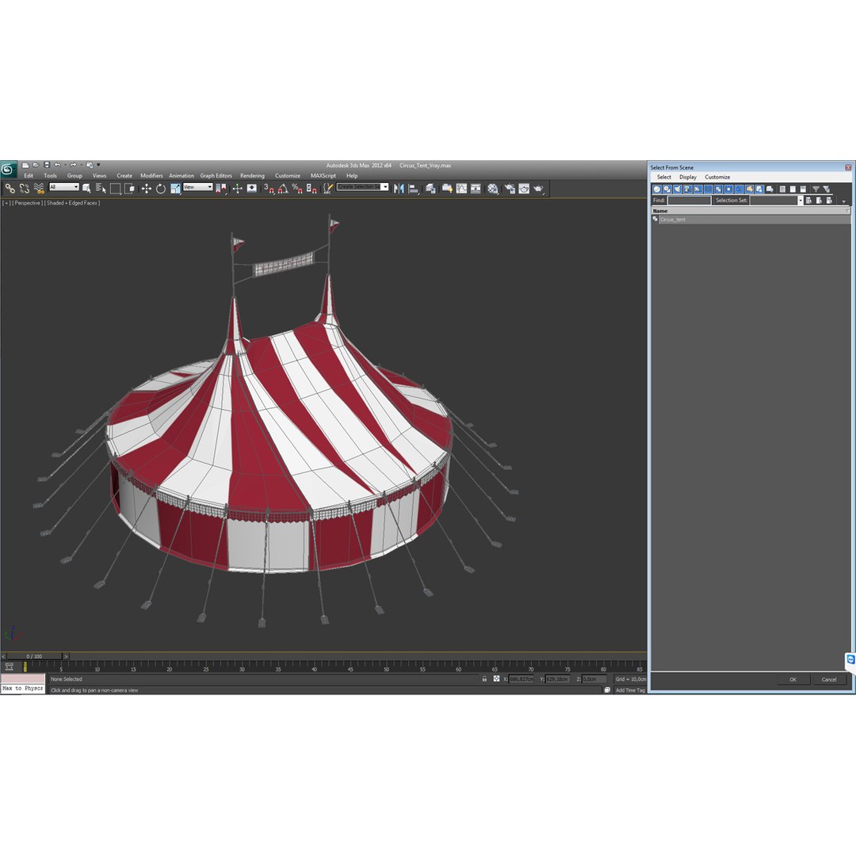Image resolution: width=856 pixels, height=856 pixels.
Task: Activate the Select and Scale tool
Action: (175, 189)
